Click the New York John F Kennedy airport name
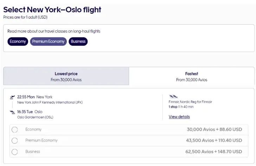256x166 pixels. (50, 103)
